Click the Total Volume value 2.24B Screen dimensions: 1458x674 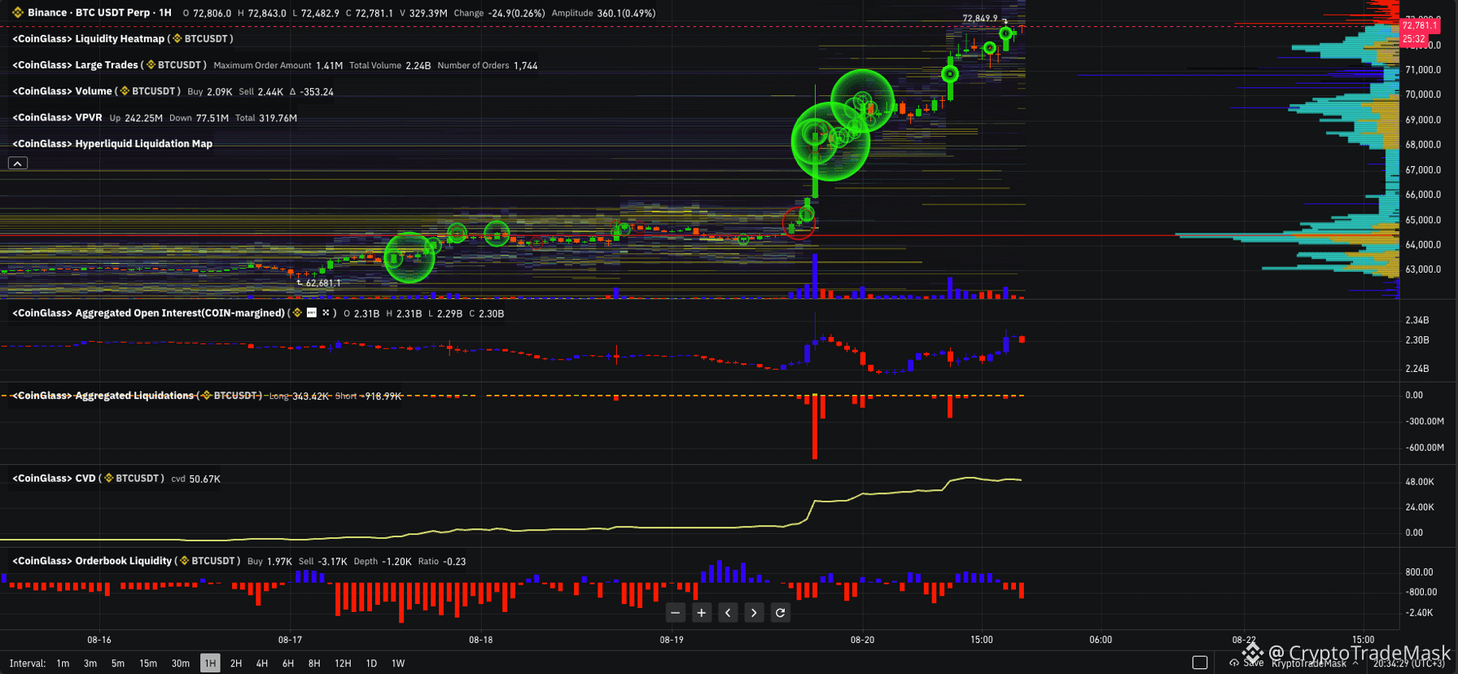coord(418,66)
